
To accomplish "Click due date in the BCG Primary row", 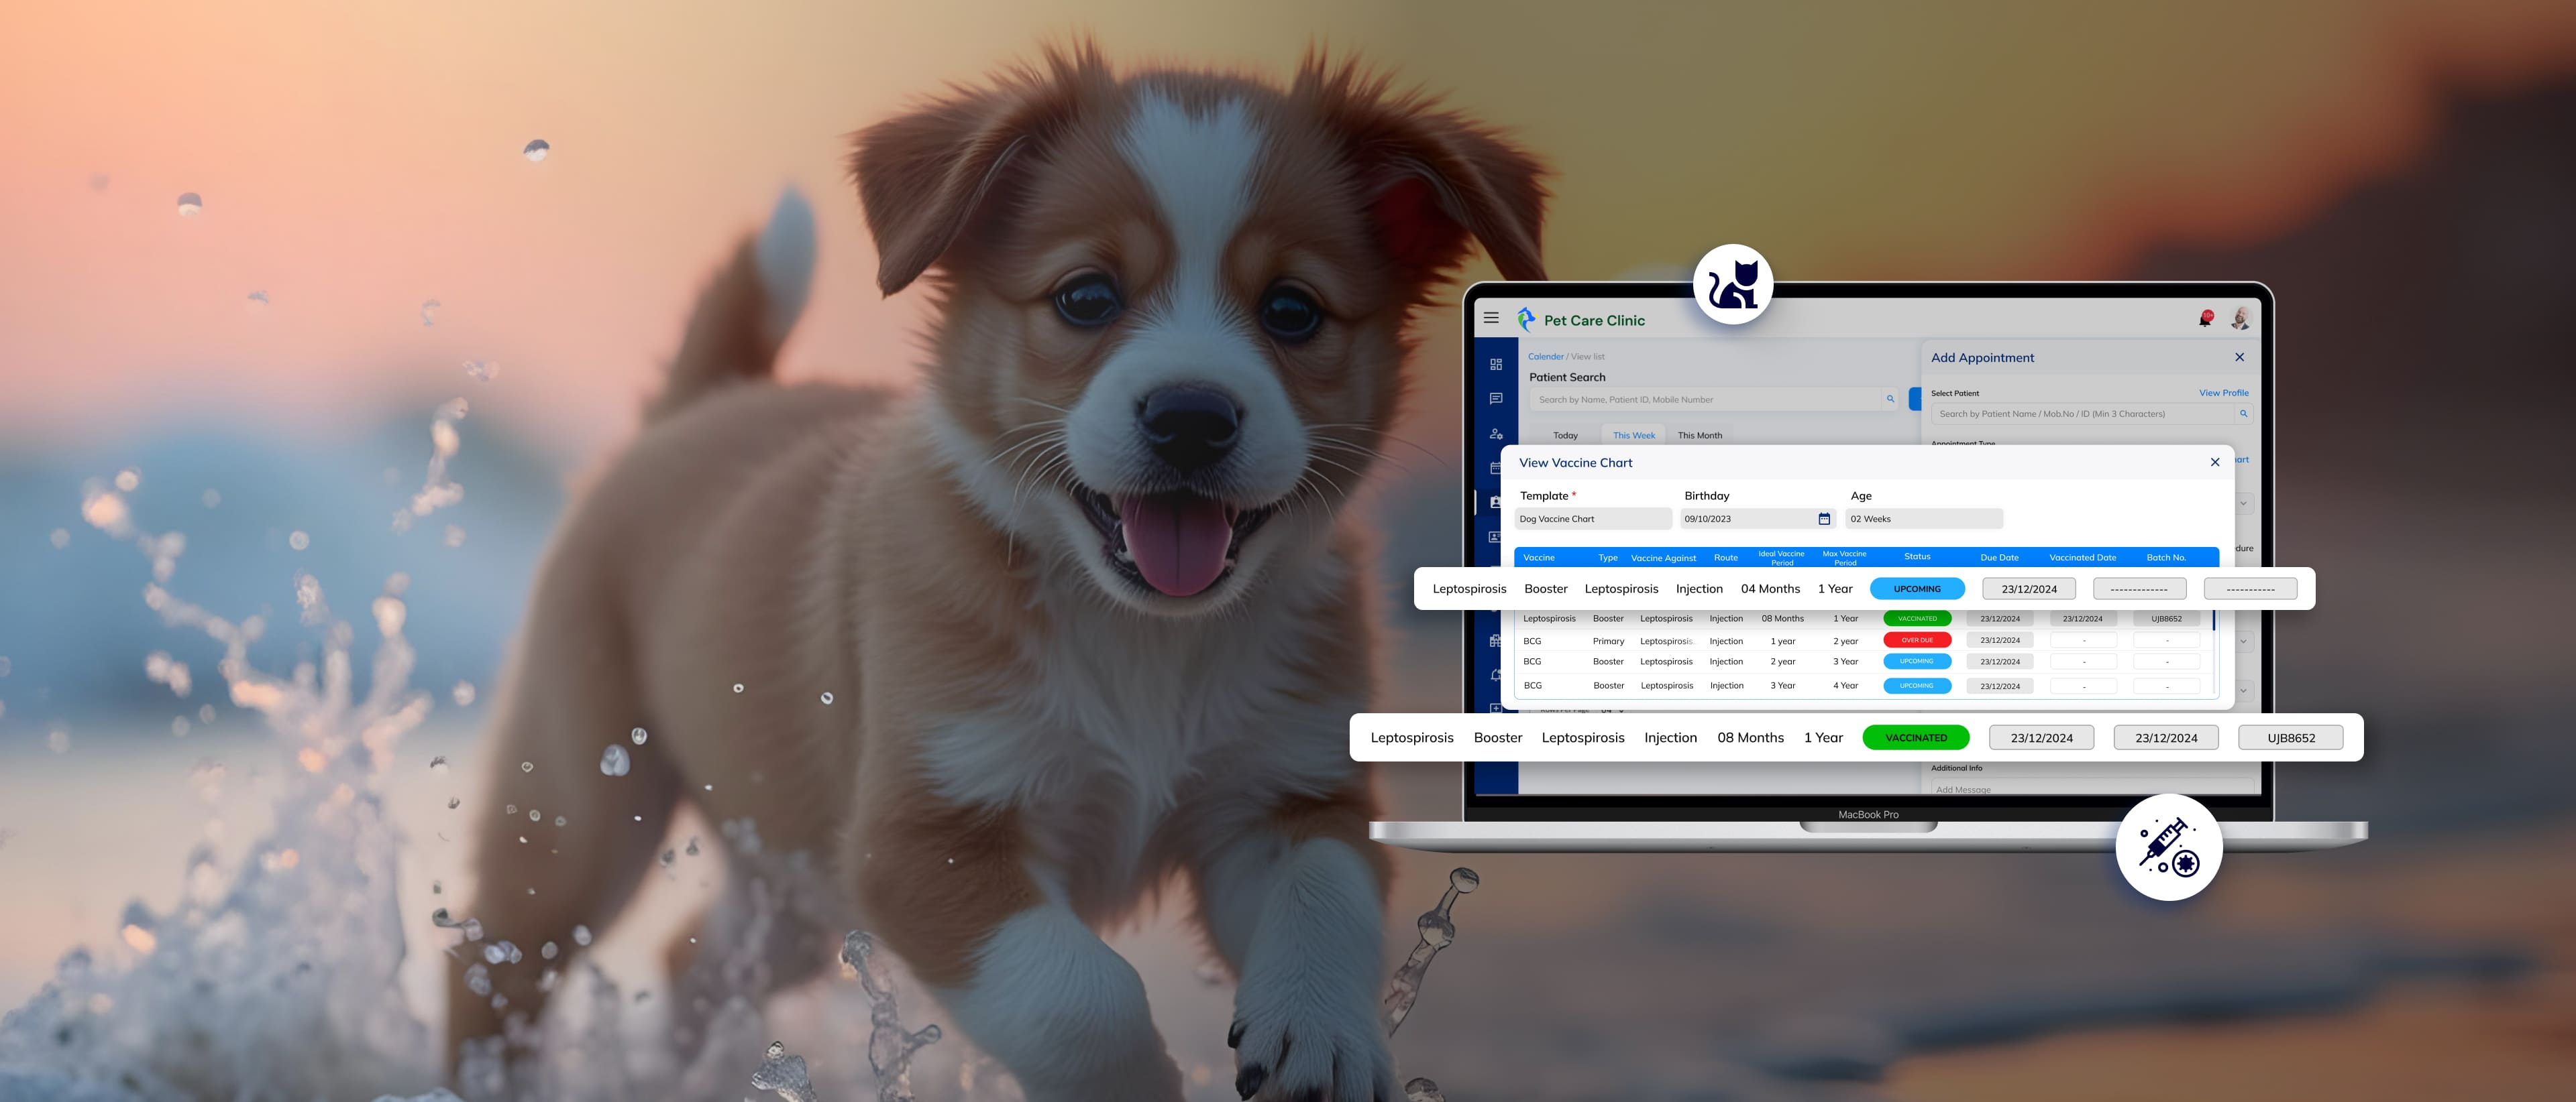I will point(2000,640).
